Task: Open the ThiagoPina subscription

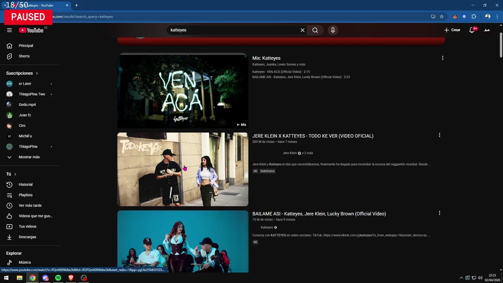Action: (28, 147)
